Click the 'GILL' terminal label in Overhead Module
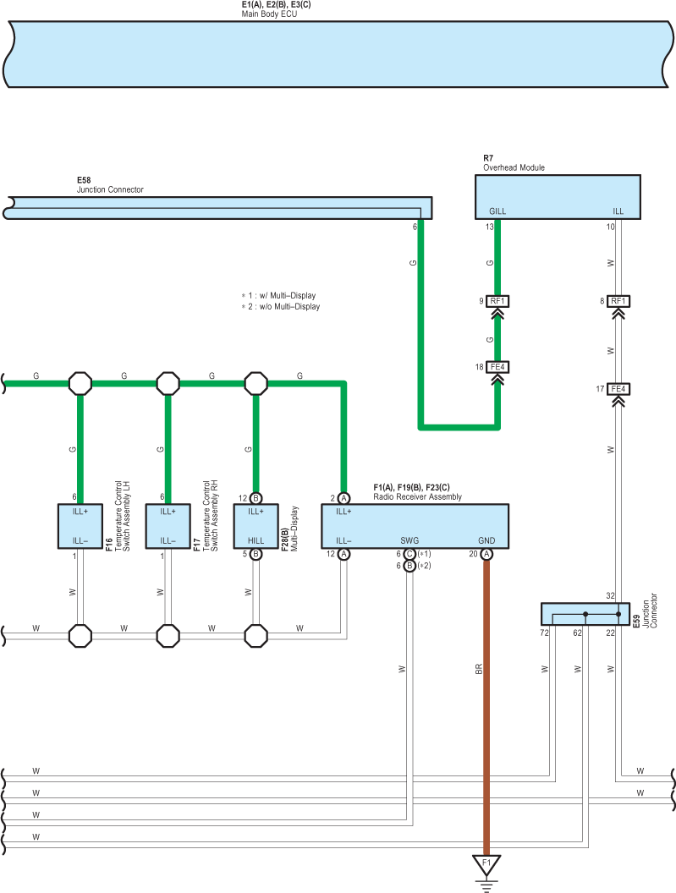Viewport: 676px width, 893px height. click(497, 211)
